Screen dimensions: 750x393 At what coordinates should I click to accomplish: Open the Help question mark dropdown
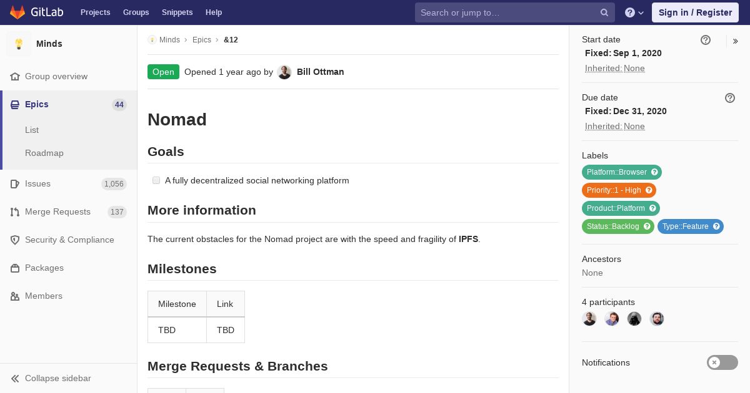pyautogui.click(x=634, y=12)
